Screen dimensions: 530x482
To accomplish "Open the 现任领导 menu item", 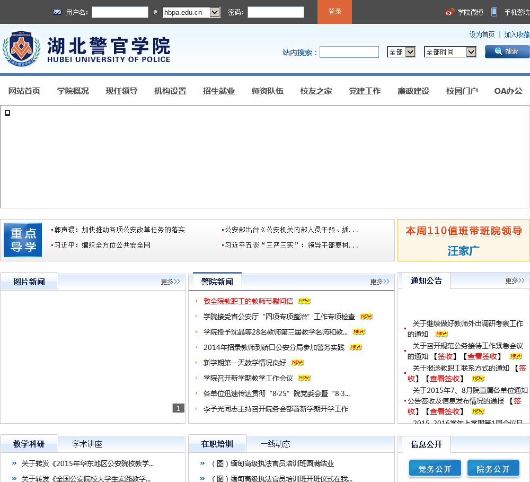I will (x=121, y=91).
